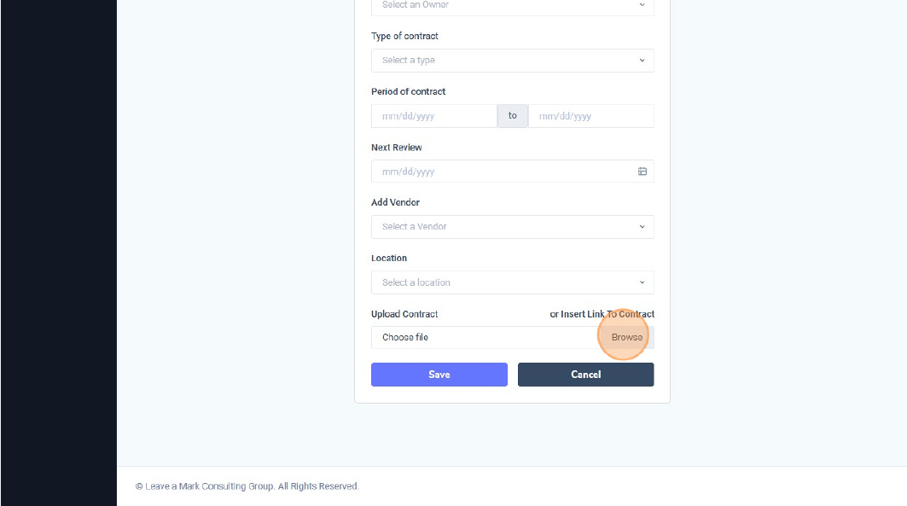Save the contract details

(x=439, y=374)
